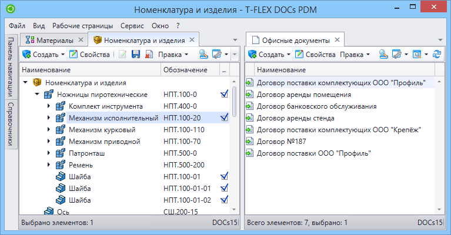Click the down arrow of the left tree scrollbar
The width and height of the screenshot is (451, 235).
[234, 209]
